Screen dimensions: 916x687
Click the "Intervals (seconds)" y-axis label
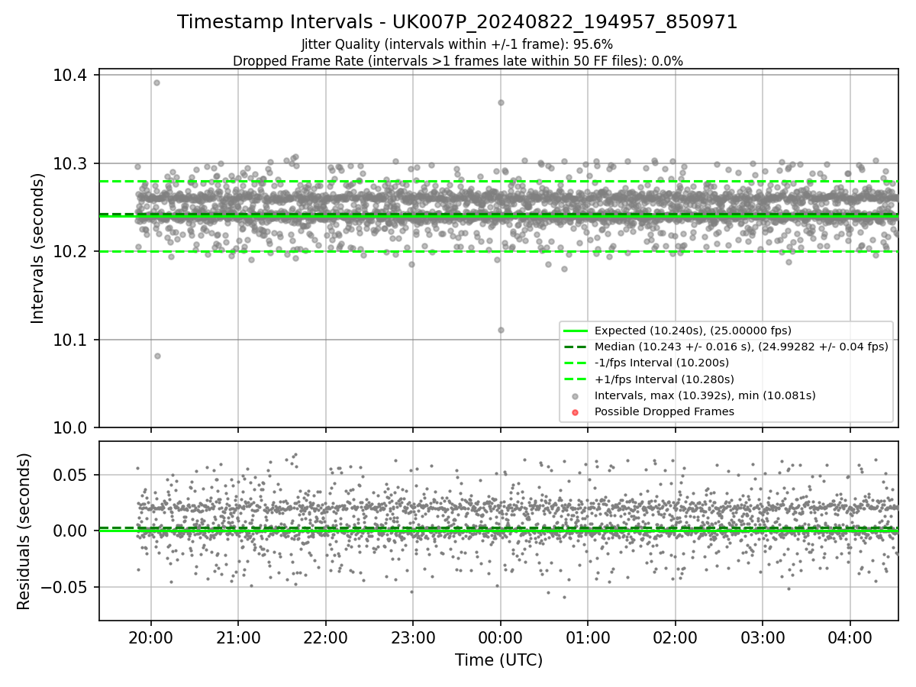38,248
